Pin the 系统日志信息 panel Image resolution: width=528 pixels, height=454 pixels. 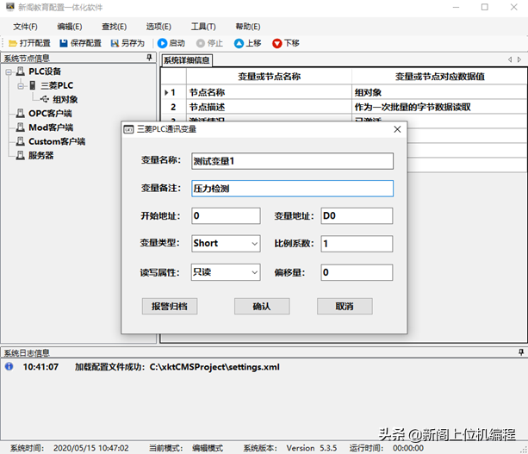click(x=521, y=352)
